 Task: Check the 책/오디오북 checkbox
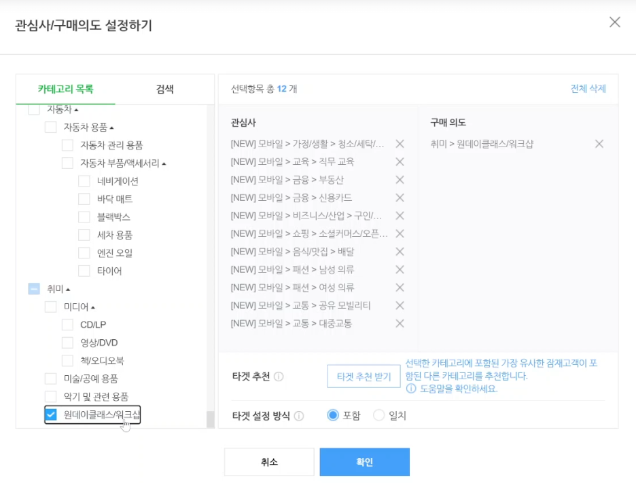click(x=67, y=360)
